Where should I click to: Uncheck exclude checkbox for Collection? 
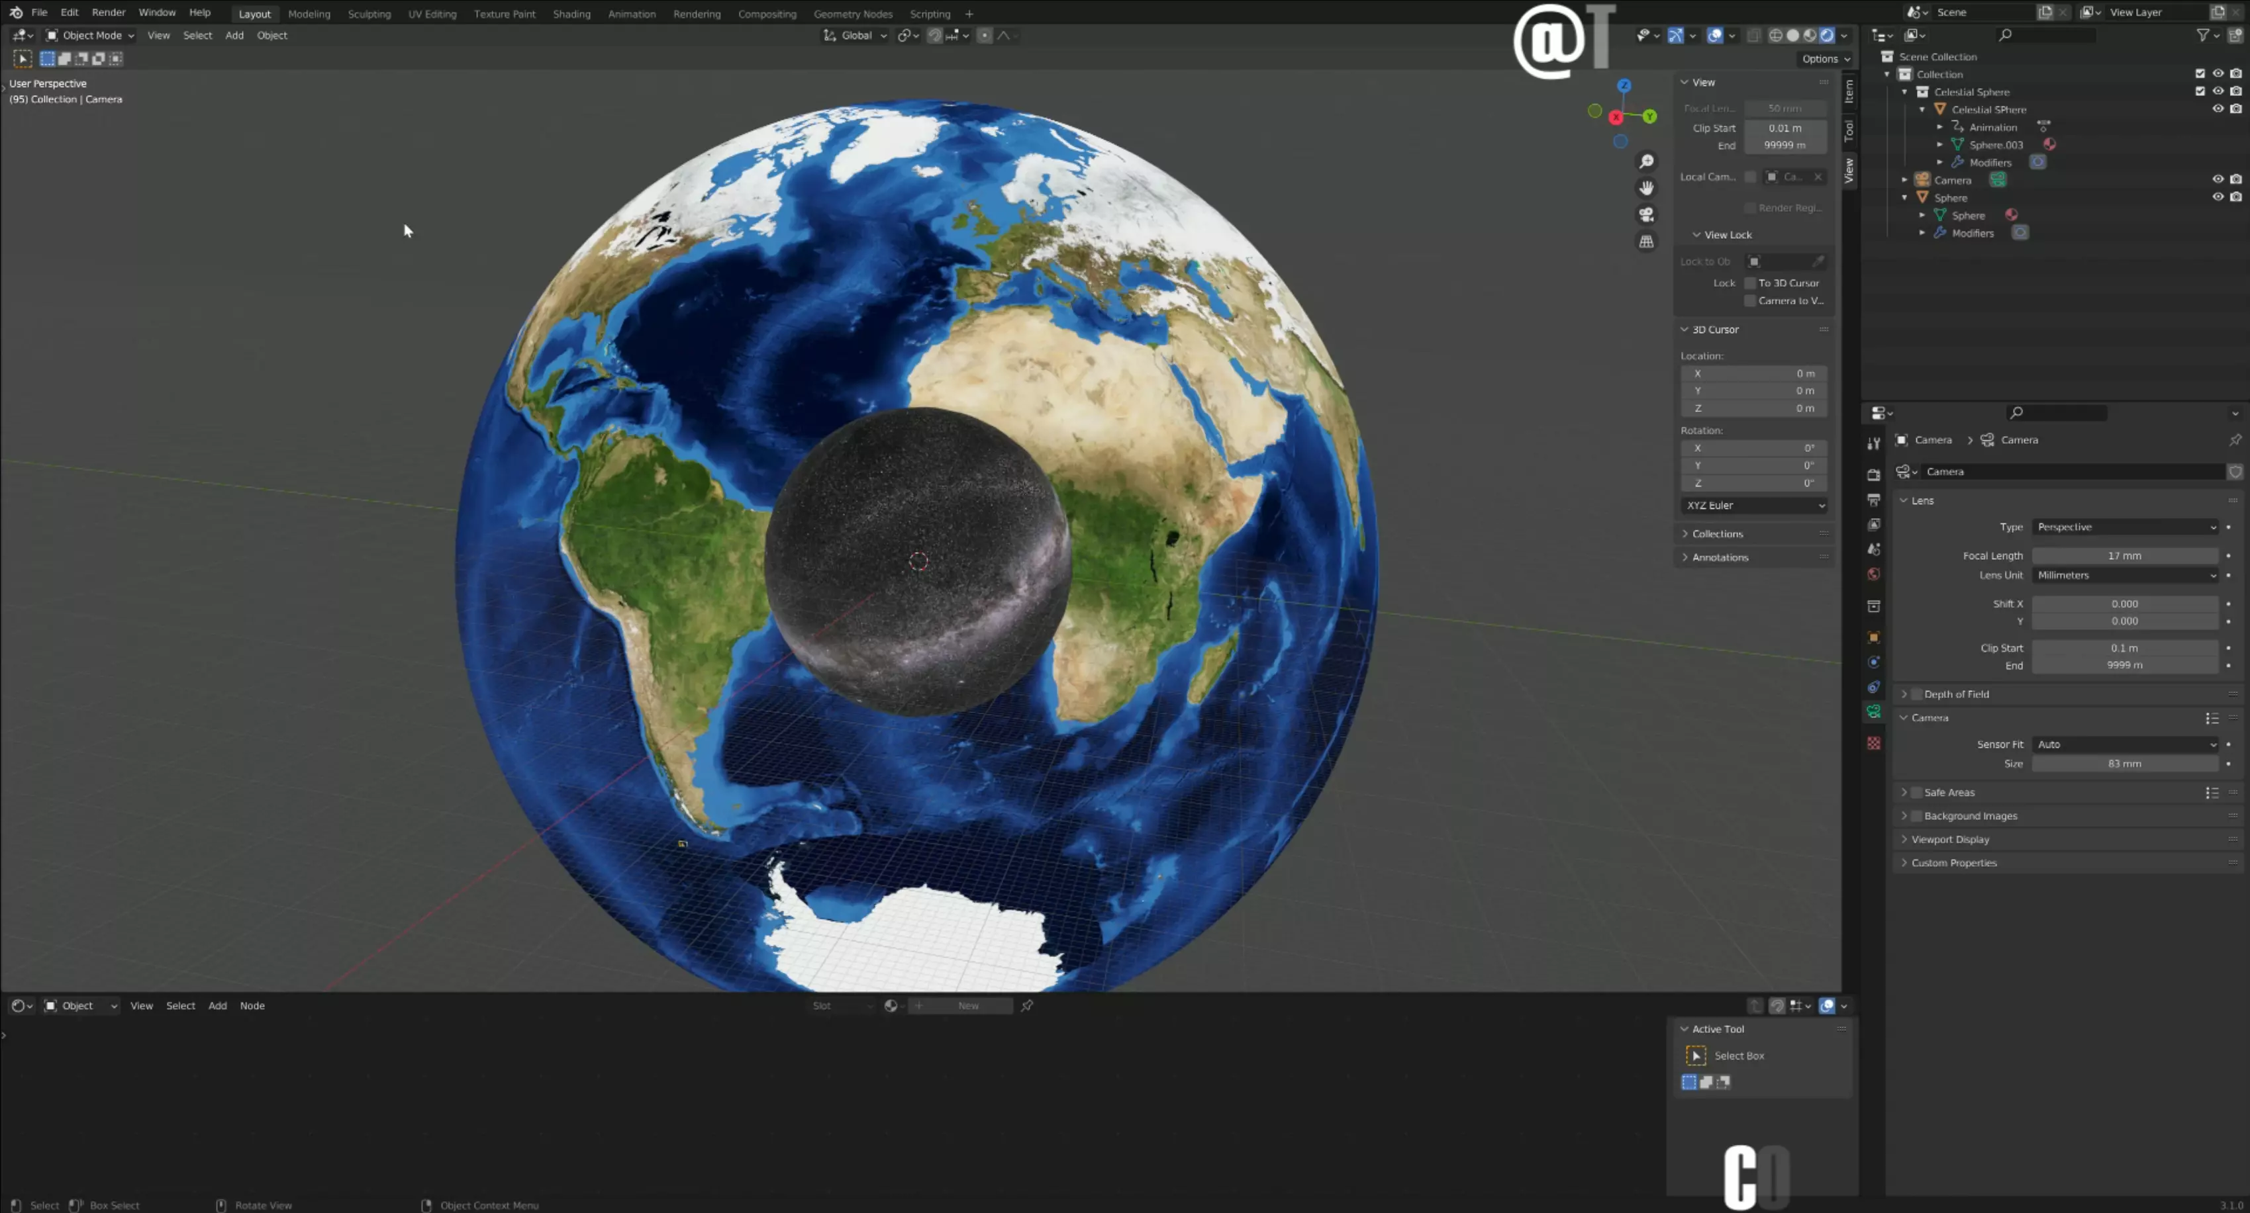coord(2199,74)
